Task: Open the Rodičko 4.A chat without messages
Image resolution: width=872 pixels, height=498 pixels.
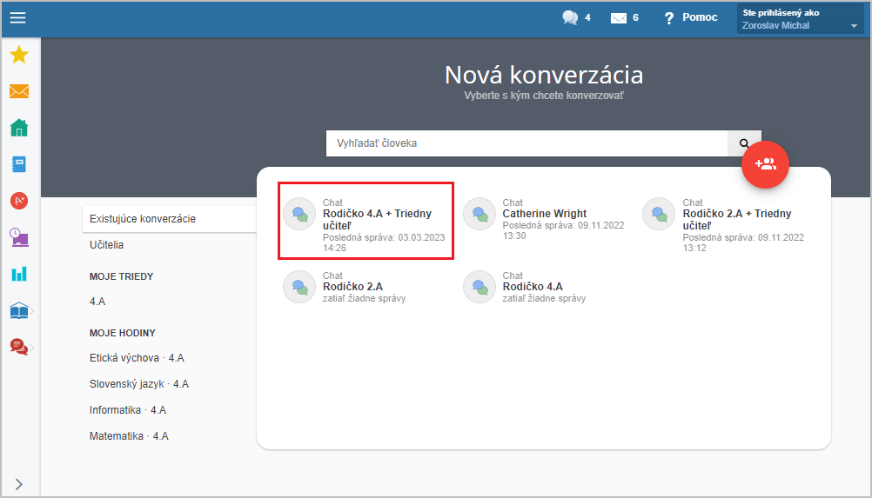Action: click(525, 287)
